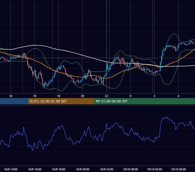
Task: Click the blue session bar before ロンドン
Action: coord(14,101)
